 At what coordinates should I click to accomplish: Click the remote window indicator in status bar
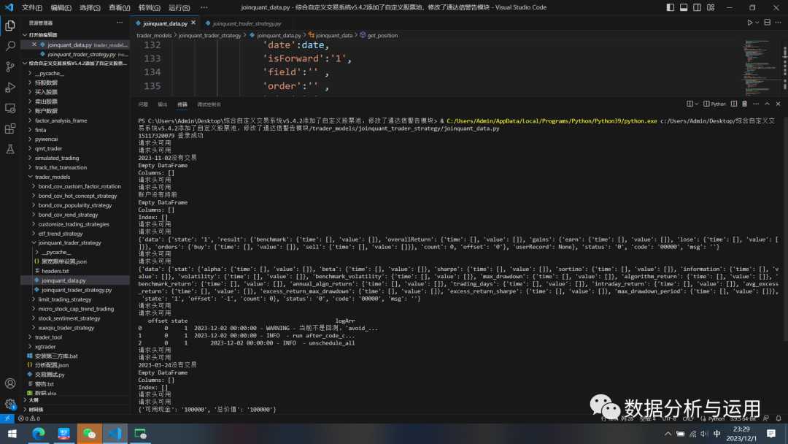[7, 418]
